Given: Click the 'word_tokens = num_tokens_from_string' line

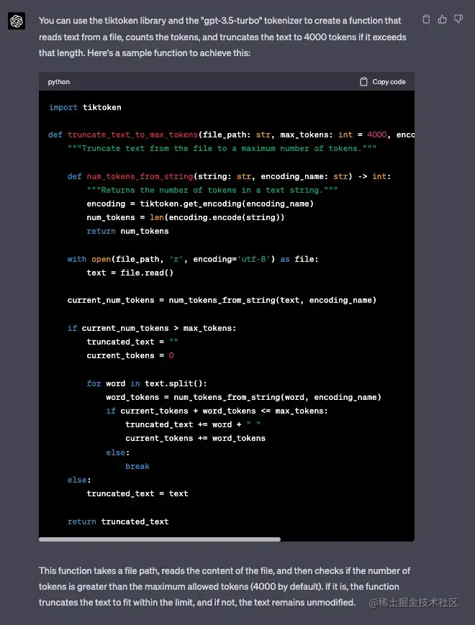Looking at the screenshot, I should (x=244, y=397).
